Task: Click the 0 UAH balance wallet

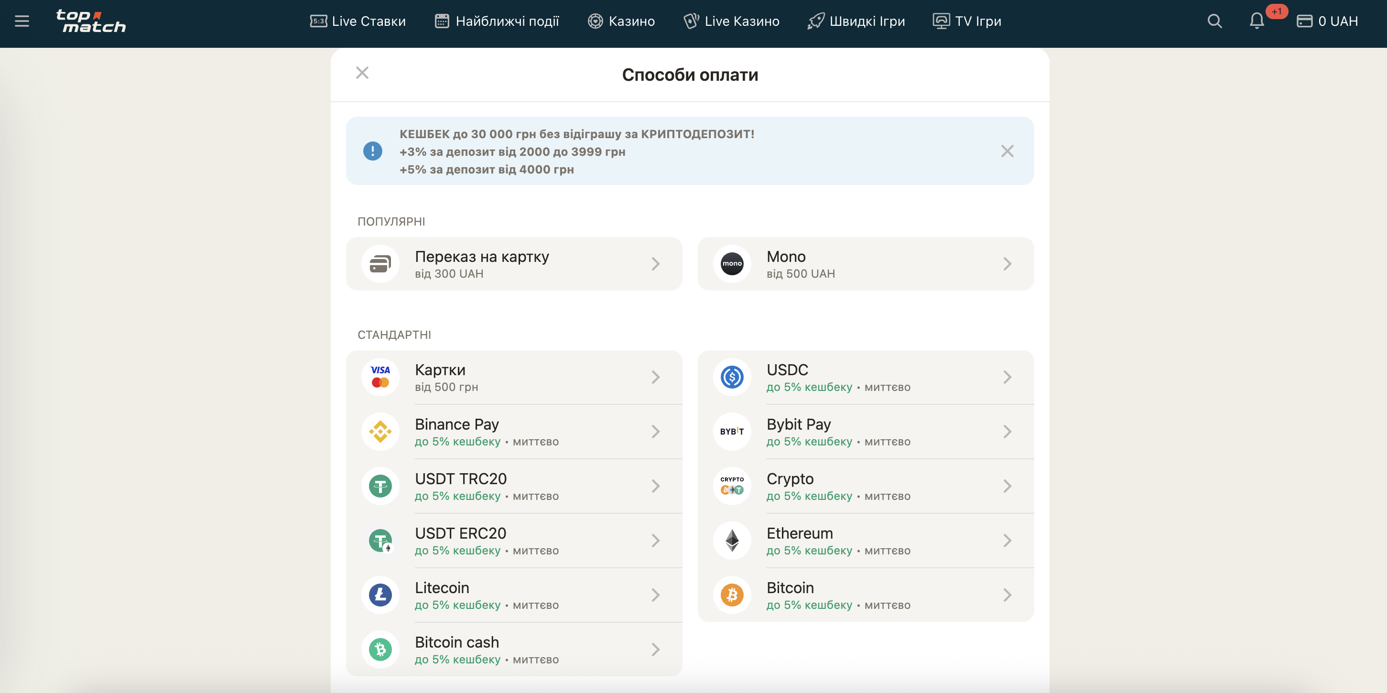Action: (1327, 21)
